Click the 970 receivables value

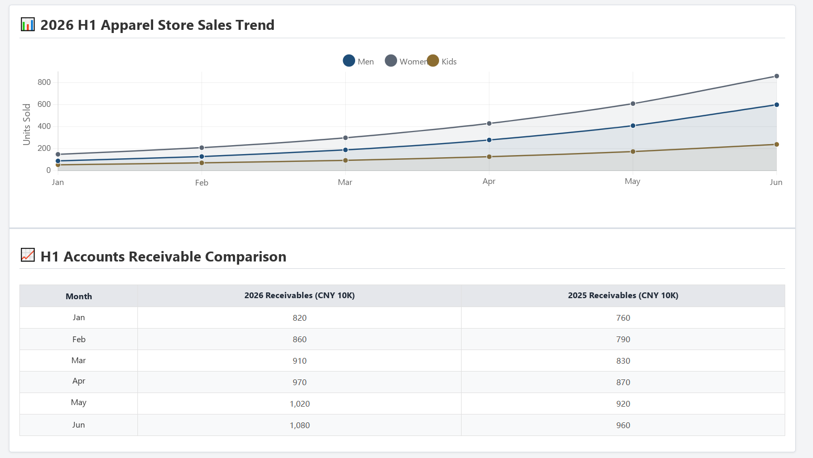pyautogui.click(x=299, y=383)
